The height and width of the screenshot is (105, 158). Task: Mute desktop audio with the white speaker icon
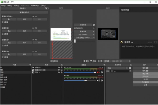(98, 81)
